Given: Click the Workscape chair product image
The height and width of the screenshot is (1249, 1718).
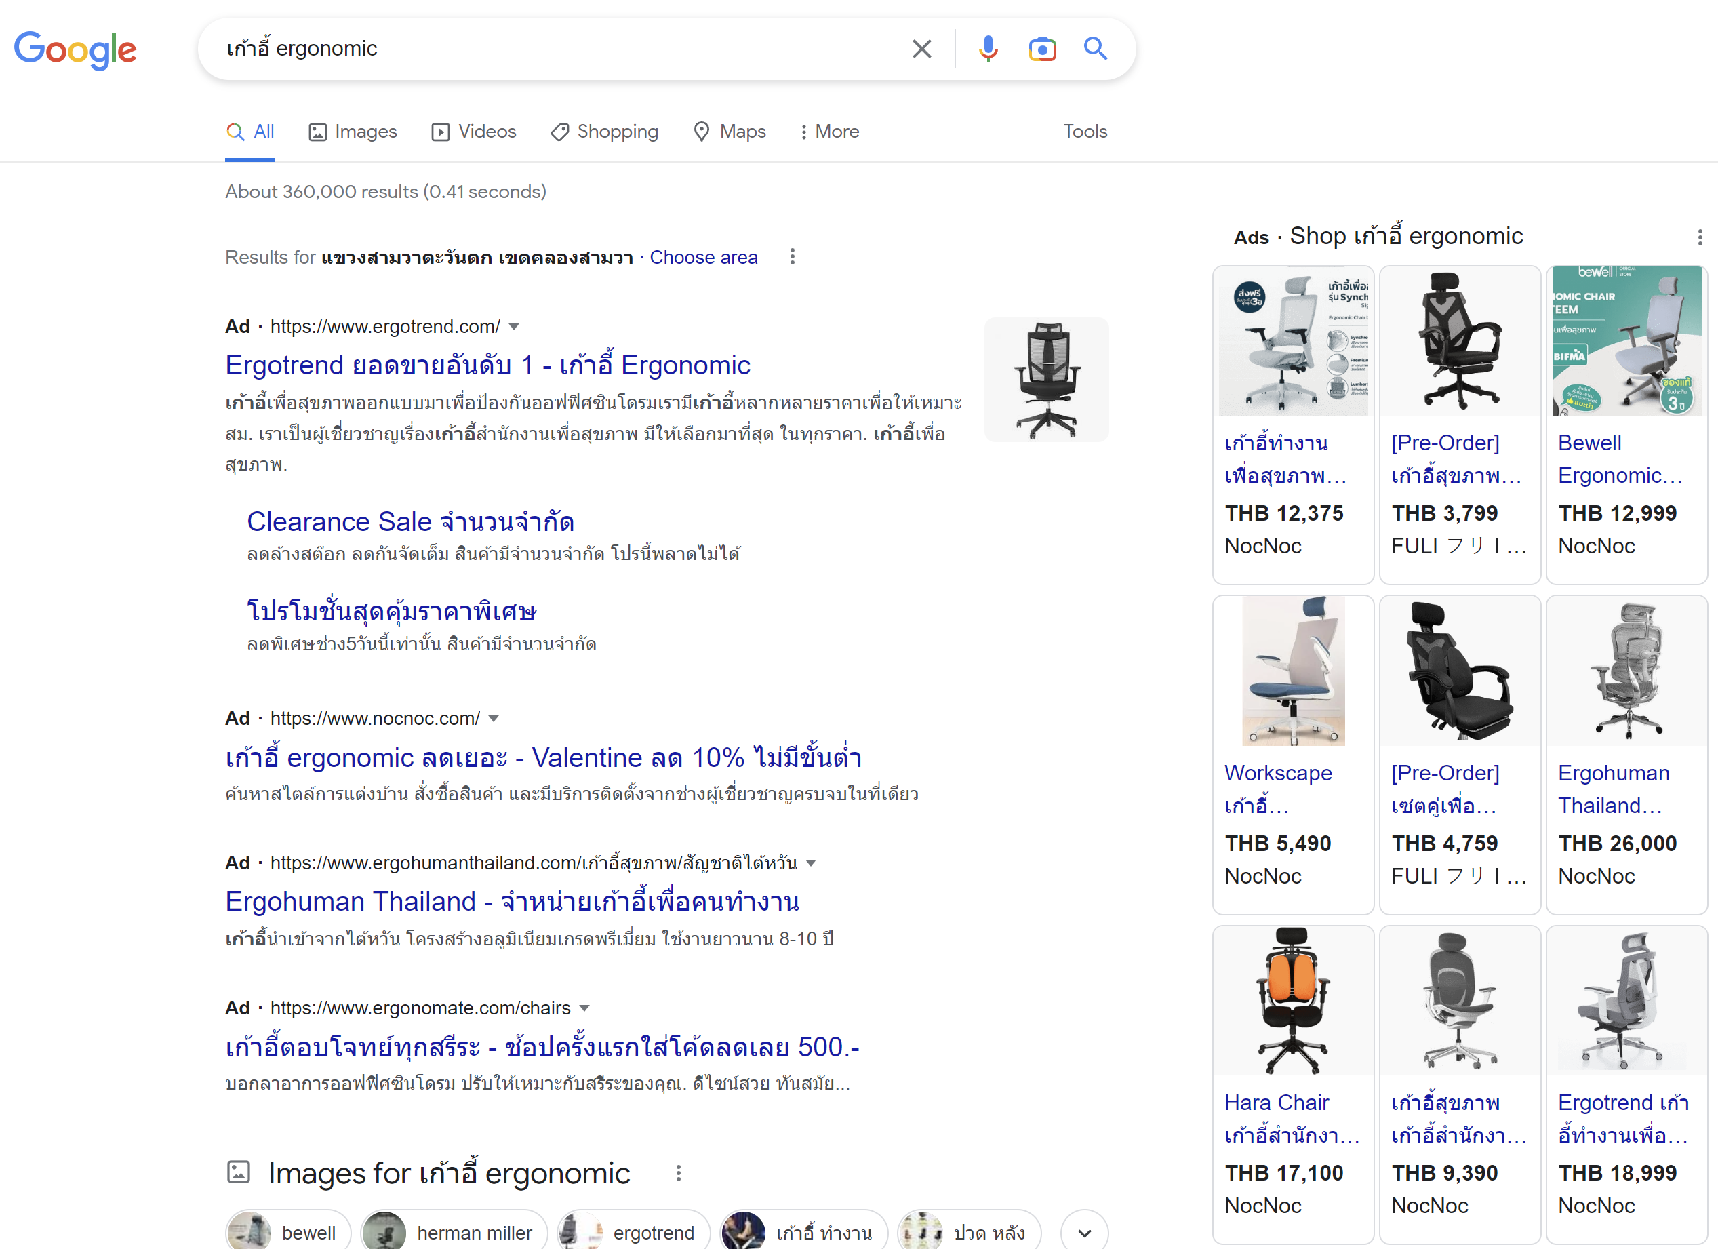Looking at the screenshot, I should pyautogui.click(x=1293, y=671).
